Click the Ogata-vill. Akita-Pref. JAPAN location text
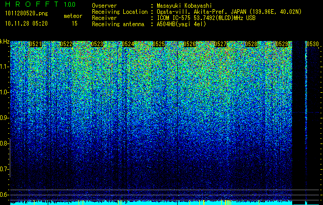323x205 pixels. pyautogui.click(x=229, y=12)
